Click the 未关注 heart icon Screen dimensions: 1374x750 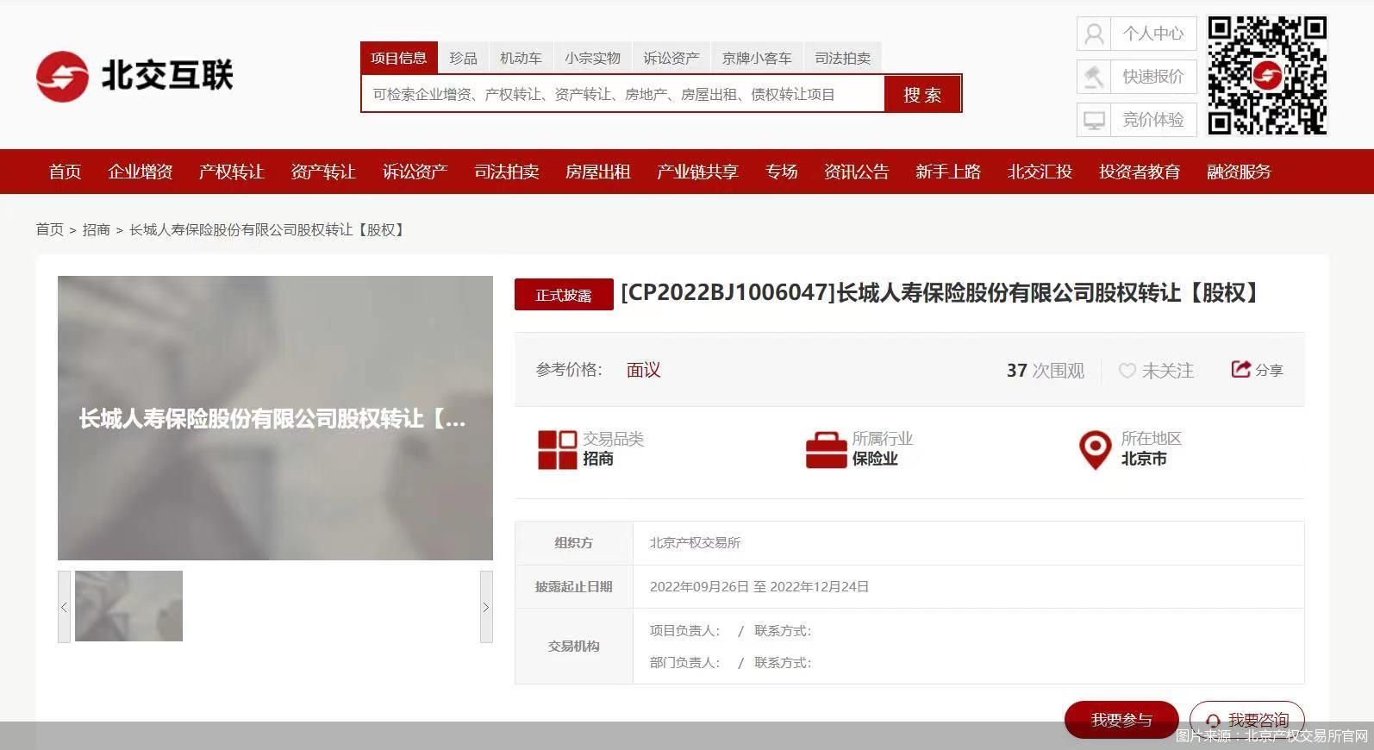click(x=1127, y=371)
